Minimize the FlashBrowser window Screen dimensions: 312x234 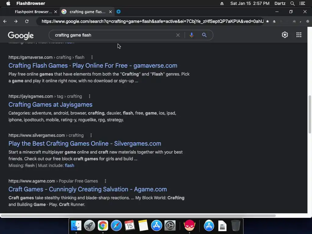tap(277, 12)
